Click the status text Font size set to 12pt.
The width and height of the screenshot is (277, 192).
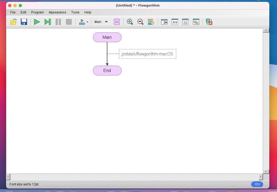[x=24, y=184]
